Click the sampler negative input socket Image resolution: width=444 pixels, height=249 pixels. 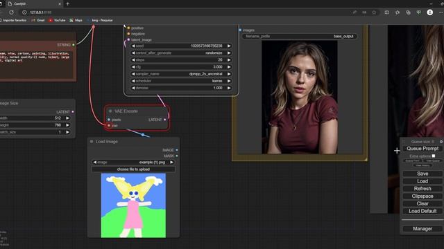click(x=128, y=34)
